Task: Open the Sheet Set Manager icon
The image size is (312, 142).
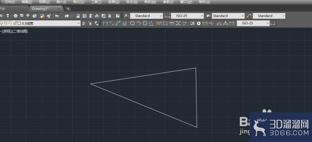Action: [97, 16]
